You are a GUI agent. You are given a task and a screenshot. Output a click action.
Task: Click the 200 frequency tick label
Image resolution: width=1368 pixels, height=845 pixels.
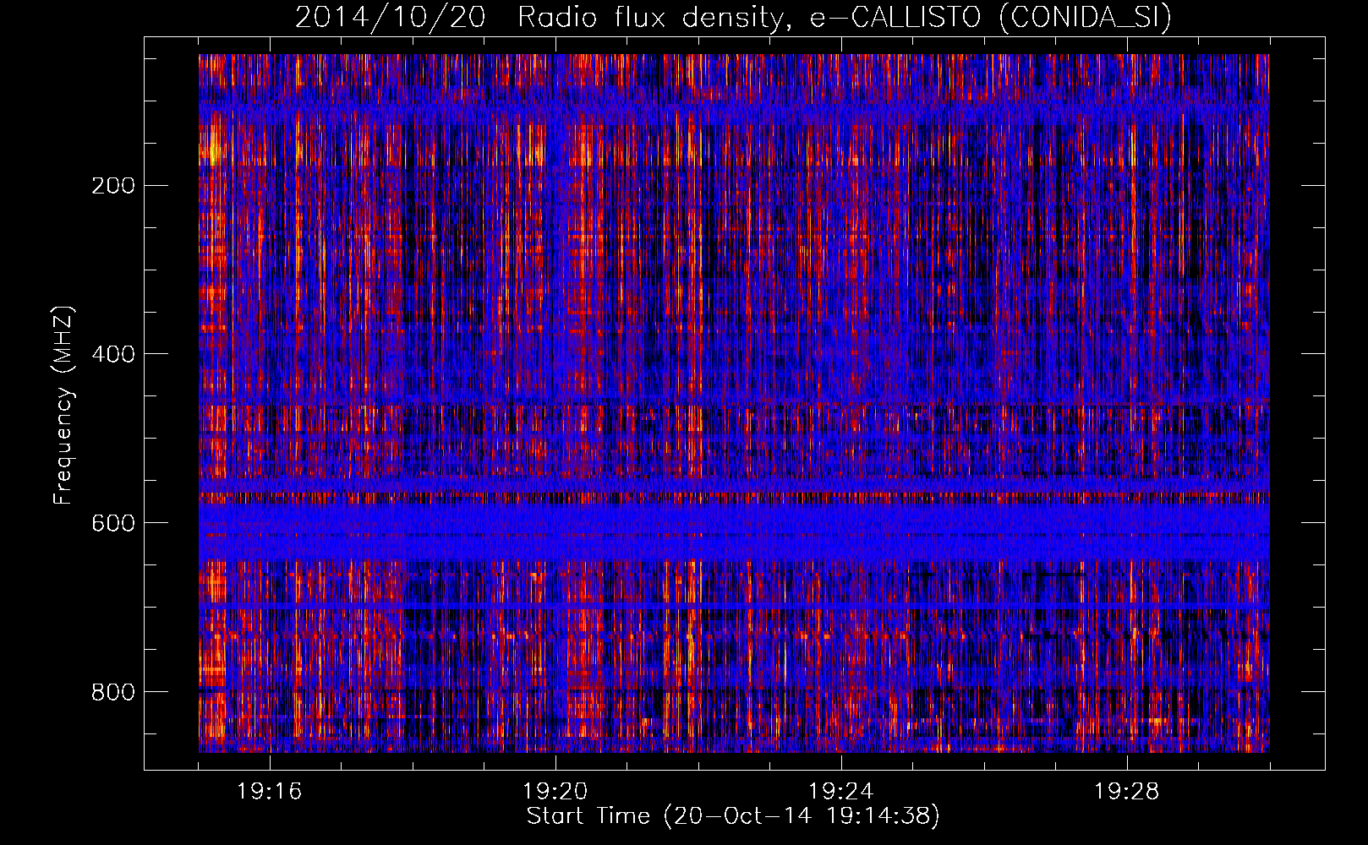112,185
